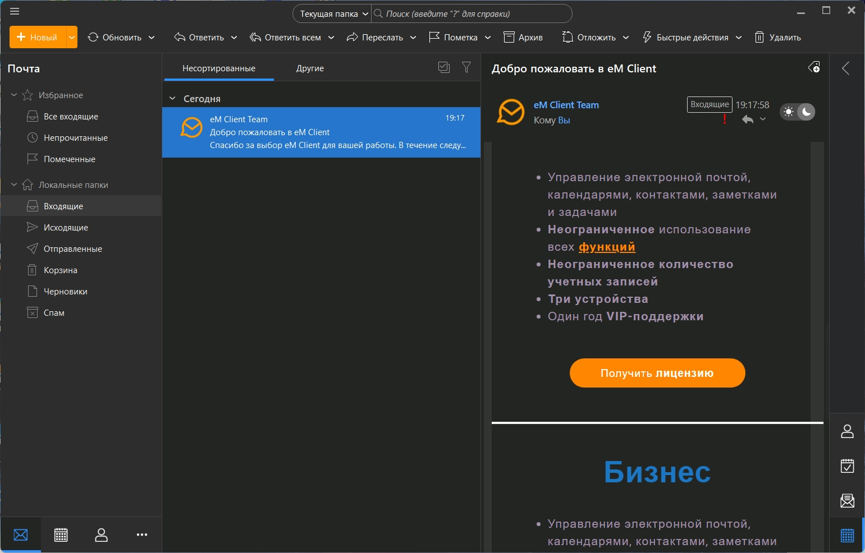Open the contacts panel in right sidebar
Viewport: 865px width, 553px height.
click(847, 431)
